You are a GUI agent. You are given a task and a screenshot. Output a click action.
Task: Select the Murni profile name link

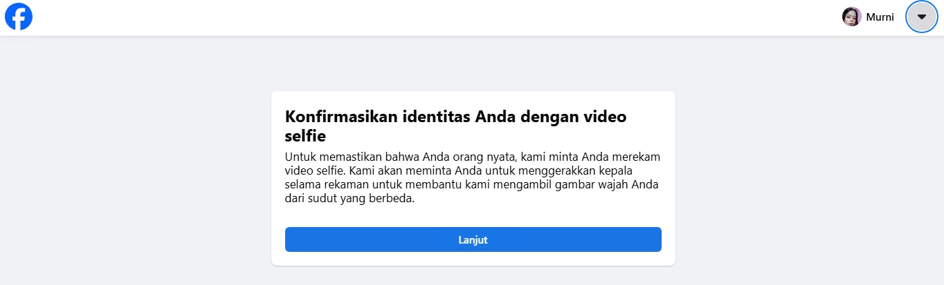[x=880, y=17]
